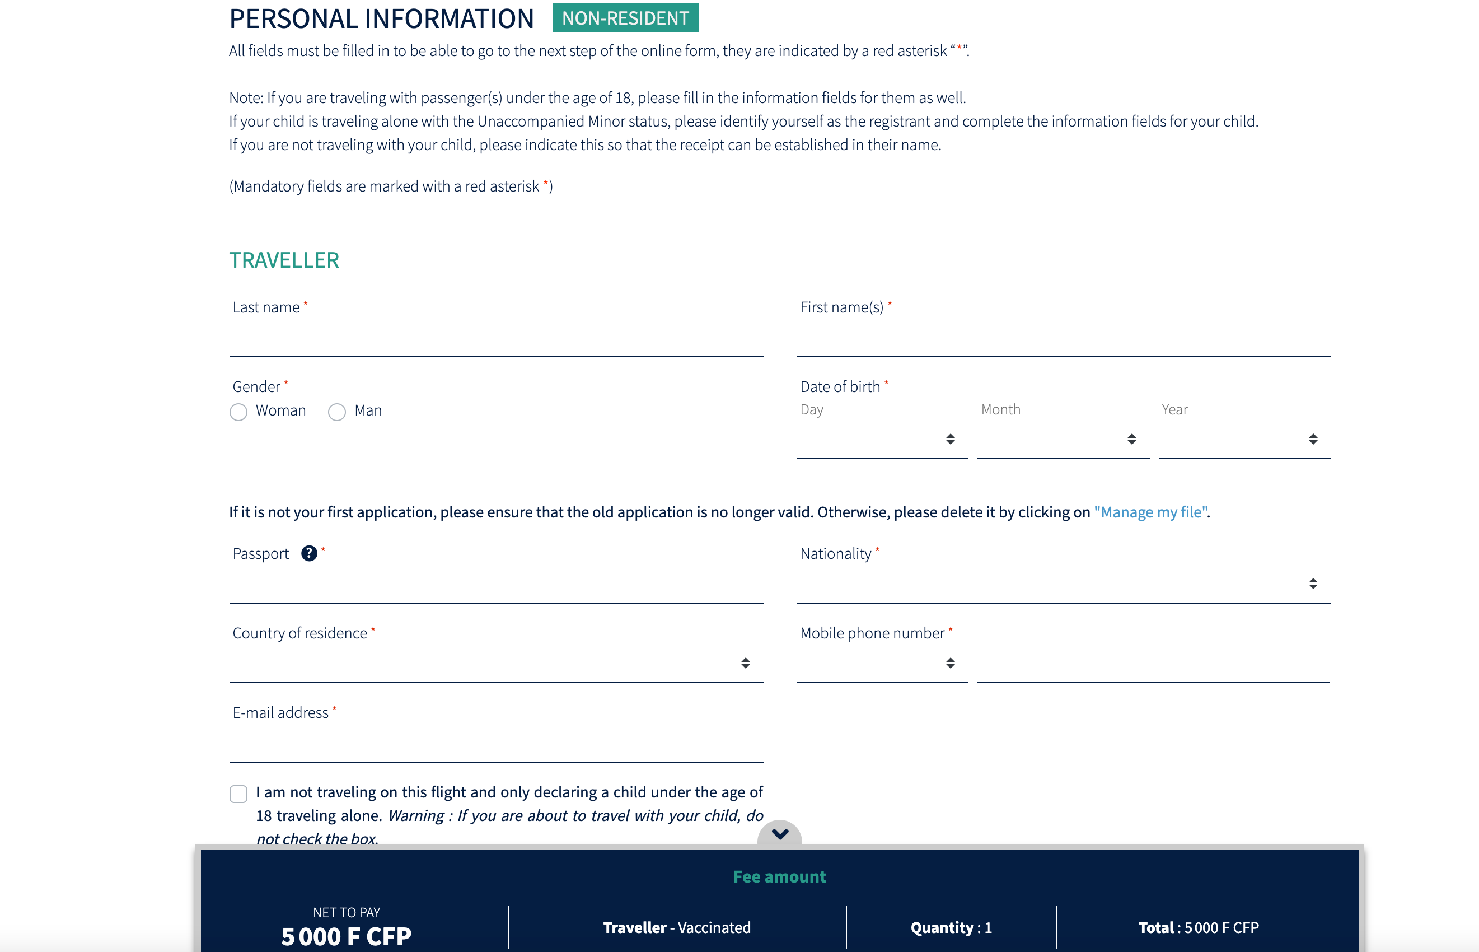Expand the Nationality dropdown
Image resolution: width=1479 pixels, height=952 pixels.
1063,584
